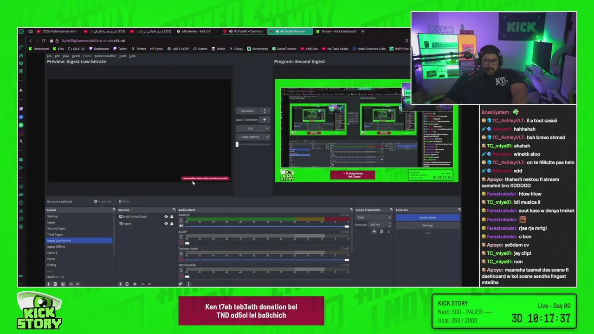
Task: Open MEDIASHARE audio track options menu
Action: (181, 270)
